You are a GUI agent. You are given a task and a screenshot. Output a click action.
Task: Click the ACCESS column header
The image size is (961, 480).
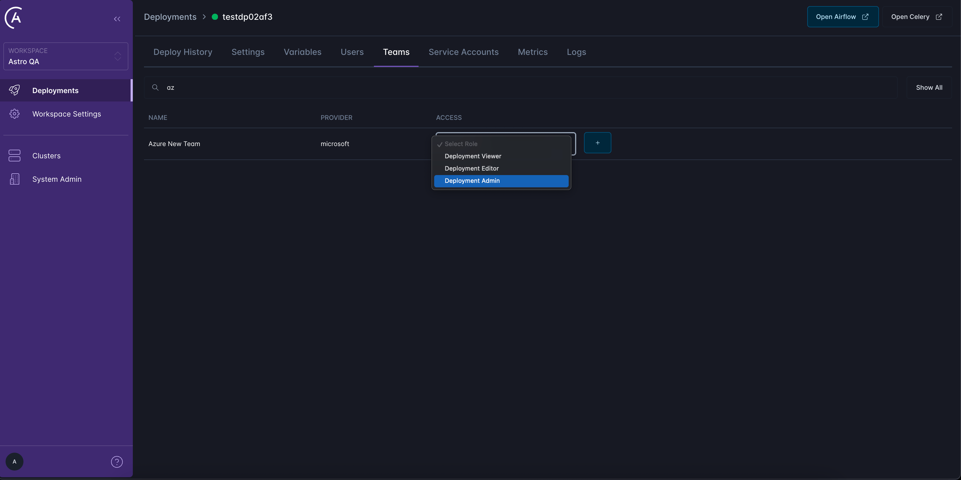(x=449, y=118)
